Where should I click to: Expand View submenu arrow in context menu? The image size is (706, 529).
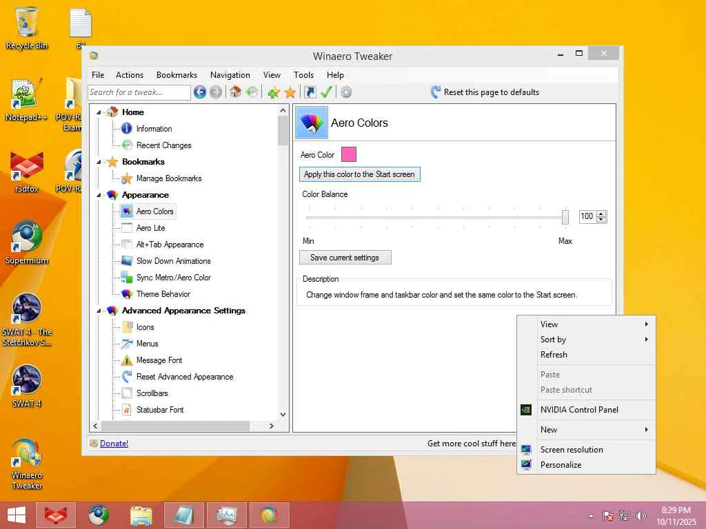click(647, 324)
